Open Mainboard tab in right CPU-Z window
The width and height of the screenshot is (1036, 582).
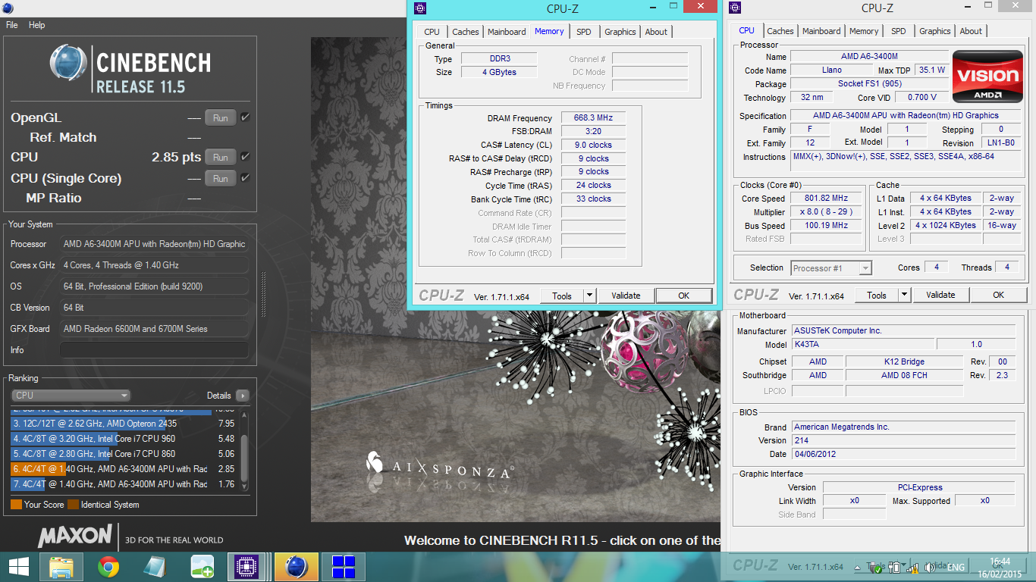[x=821, y=31]
